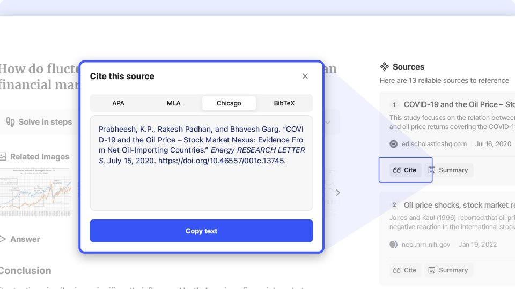Click the Answer section arrow icon
This screenshot has height=289, width=515.
[3, 239]
